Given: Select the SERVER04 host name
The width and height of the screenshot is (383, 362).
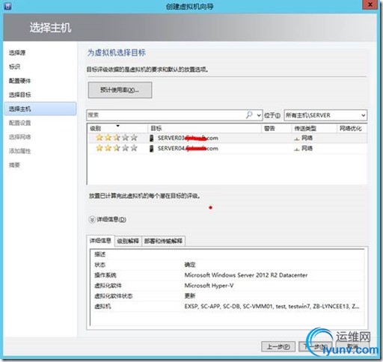Looking at the screenshot, I should tap(188, 149).
